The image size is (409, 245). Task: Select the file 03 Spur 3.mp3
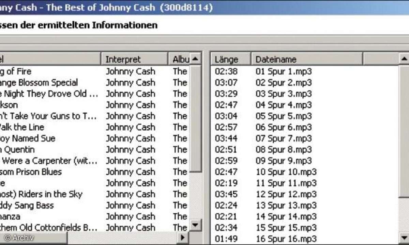284,94
